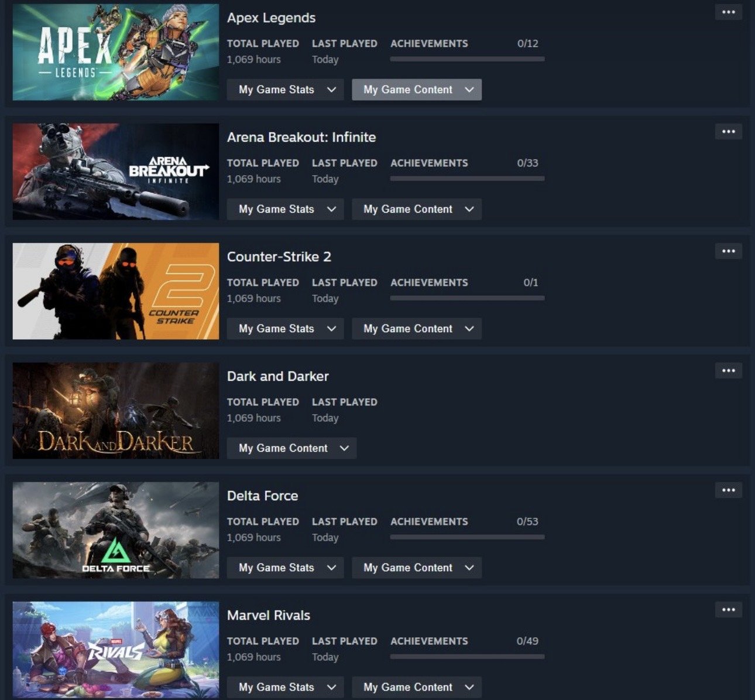The height and width of the screenshot is (700, 755).
Task: Click the Counter-Strike 2 cover thumbnail
Action: point(116,291)
